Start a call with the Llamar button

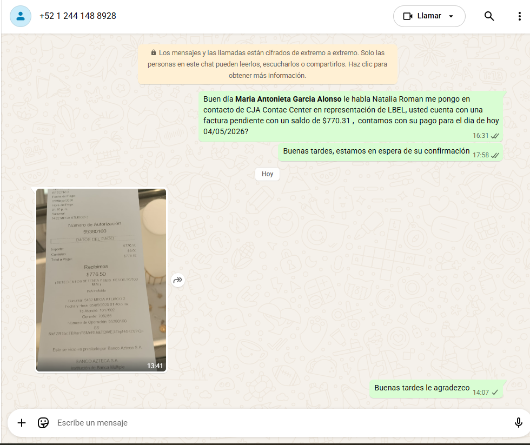429,16
